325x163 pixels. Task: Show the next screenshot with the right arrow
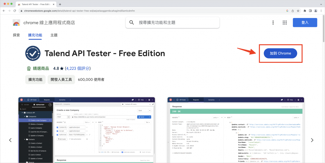[x=312, y=140]
